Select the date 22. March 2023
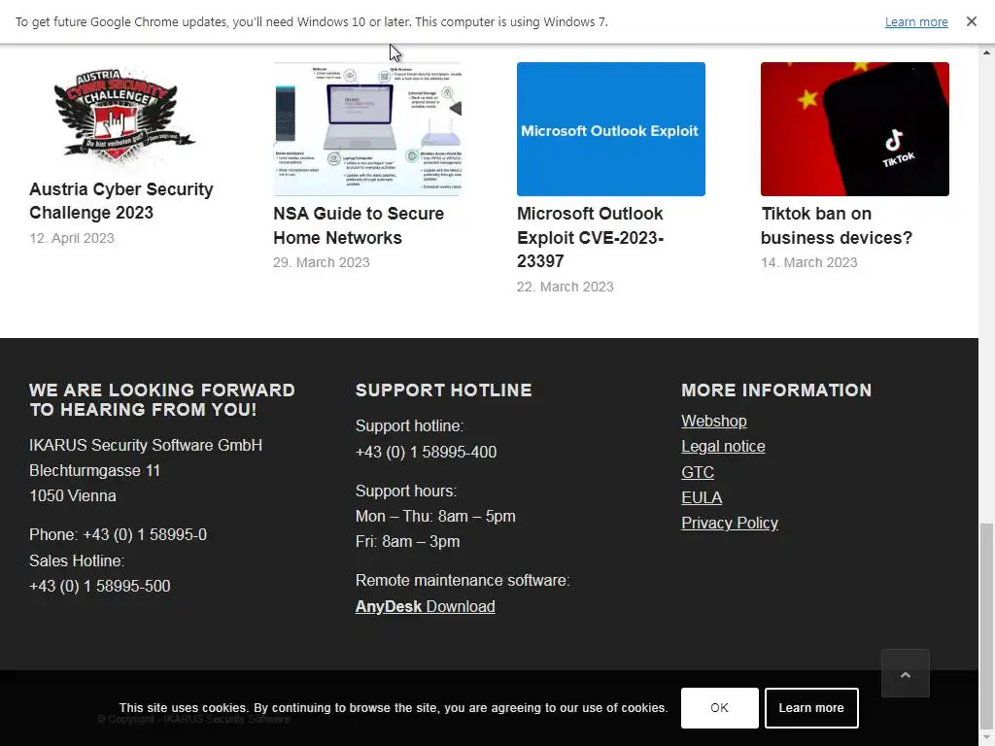 565,287
